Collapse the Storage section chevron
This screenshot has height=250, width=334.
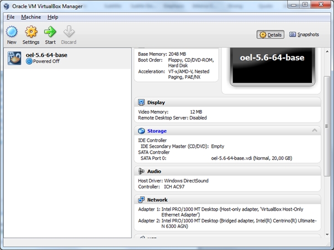click(x=315, y=130)
